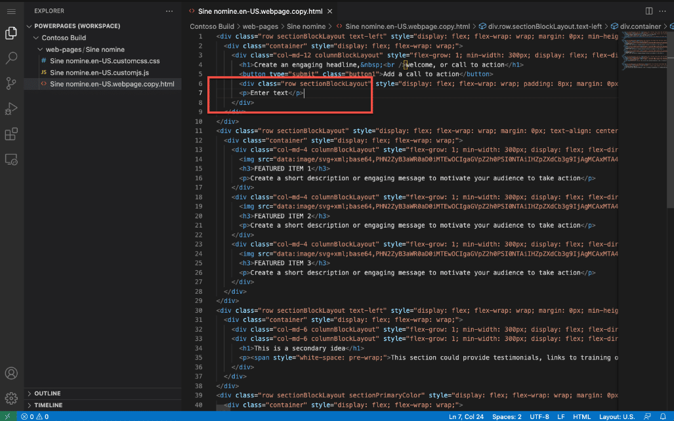Click 'Create an engaging headline' text on line 4
Screen dimensions: 674x421
coord(307,65)
